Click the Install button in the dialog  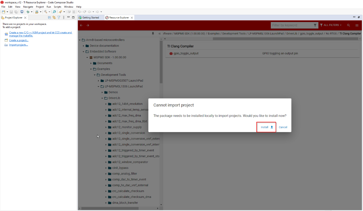[266, 127]
